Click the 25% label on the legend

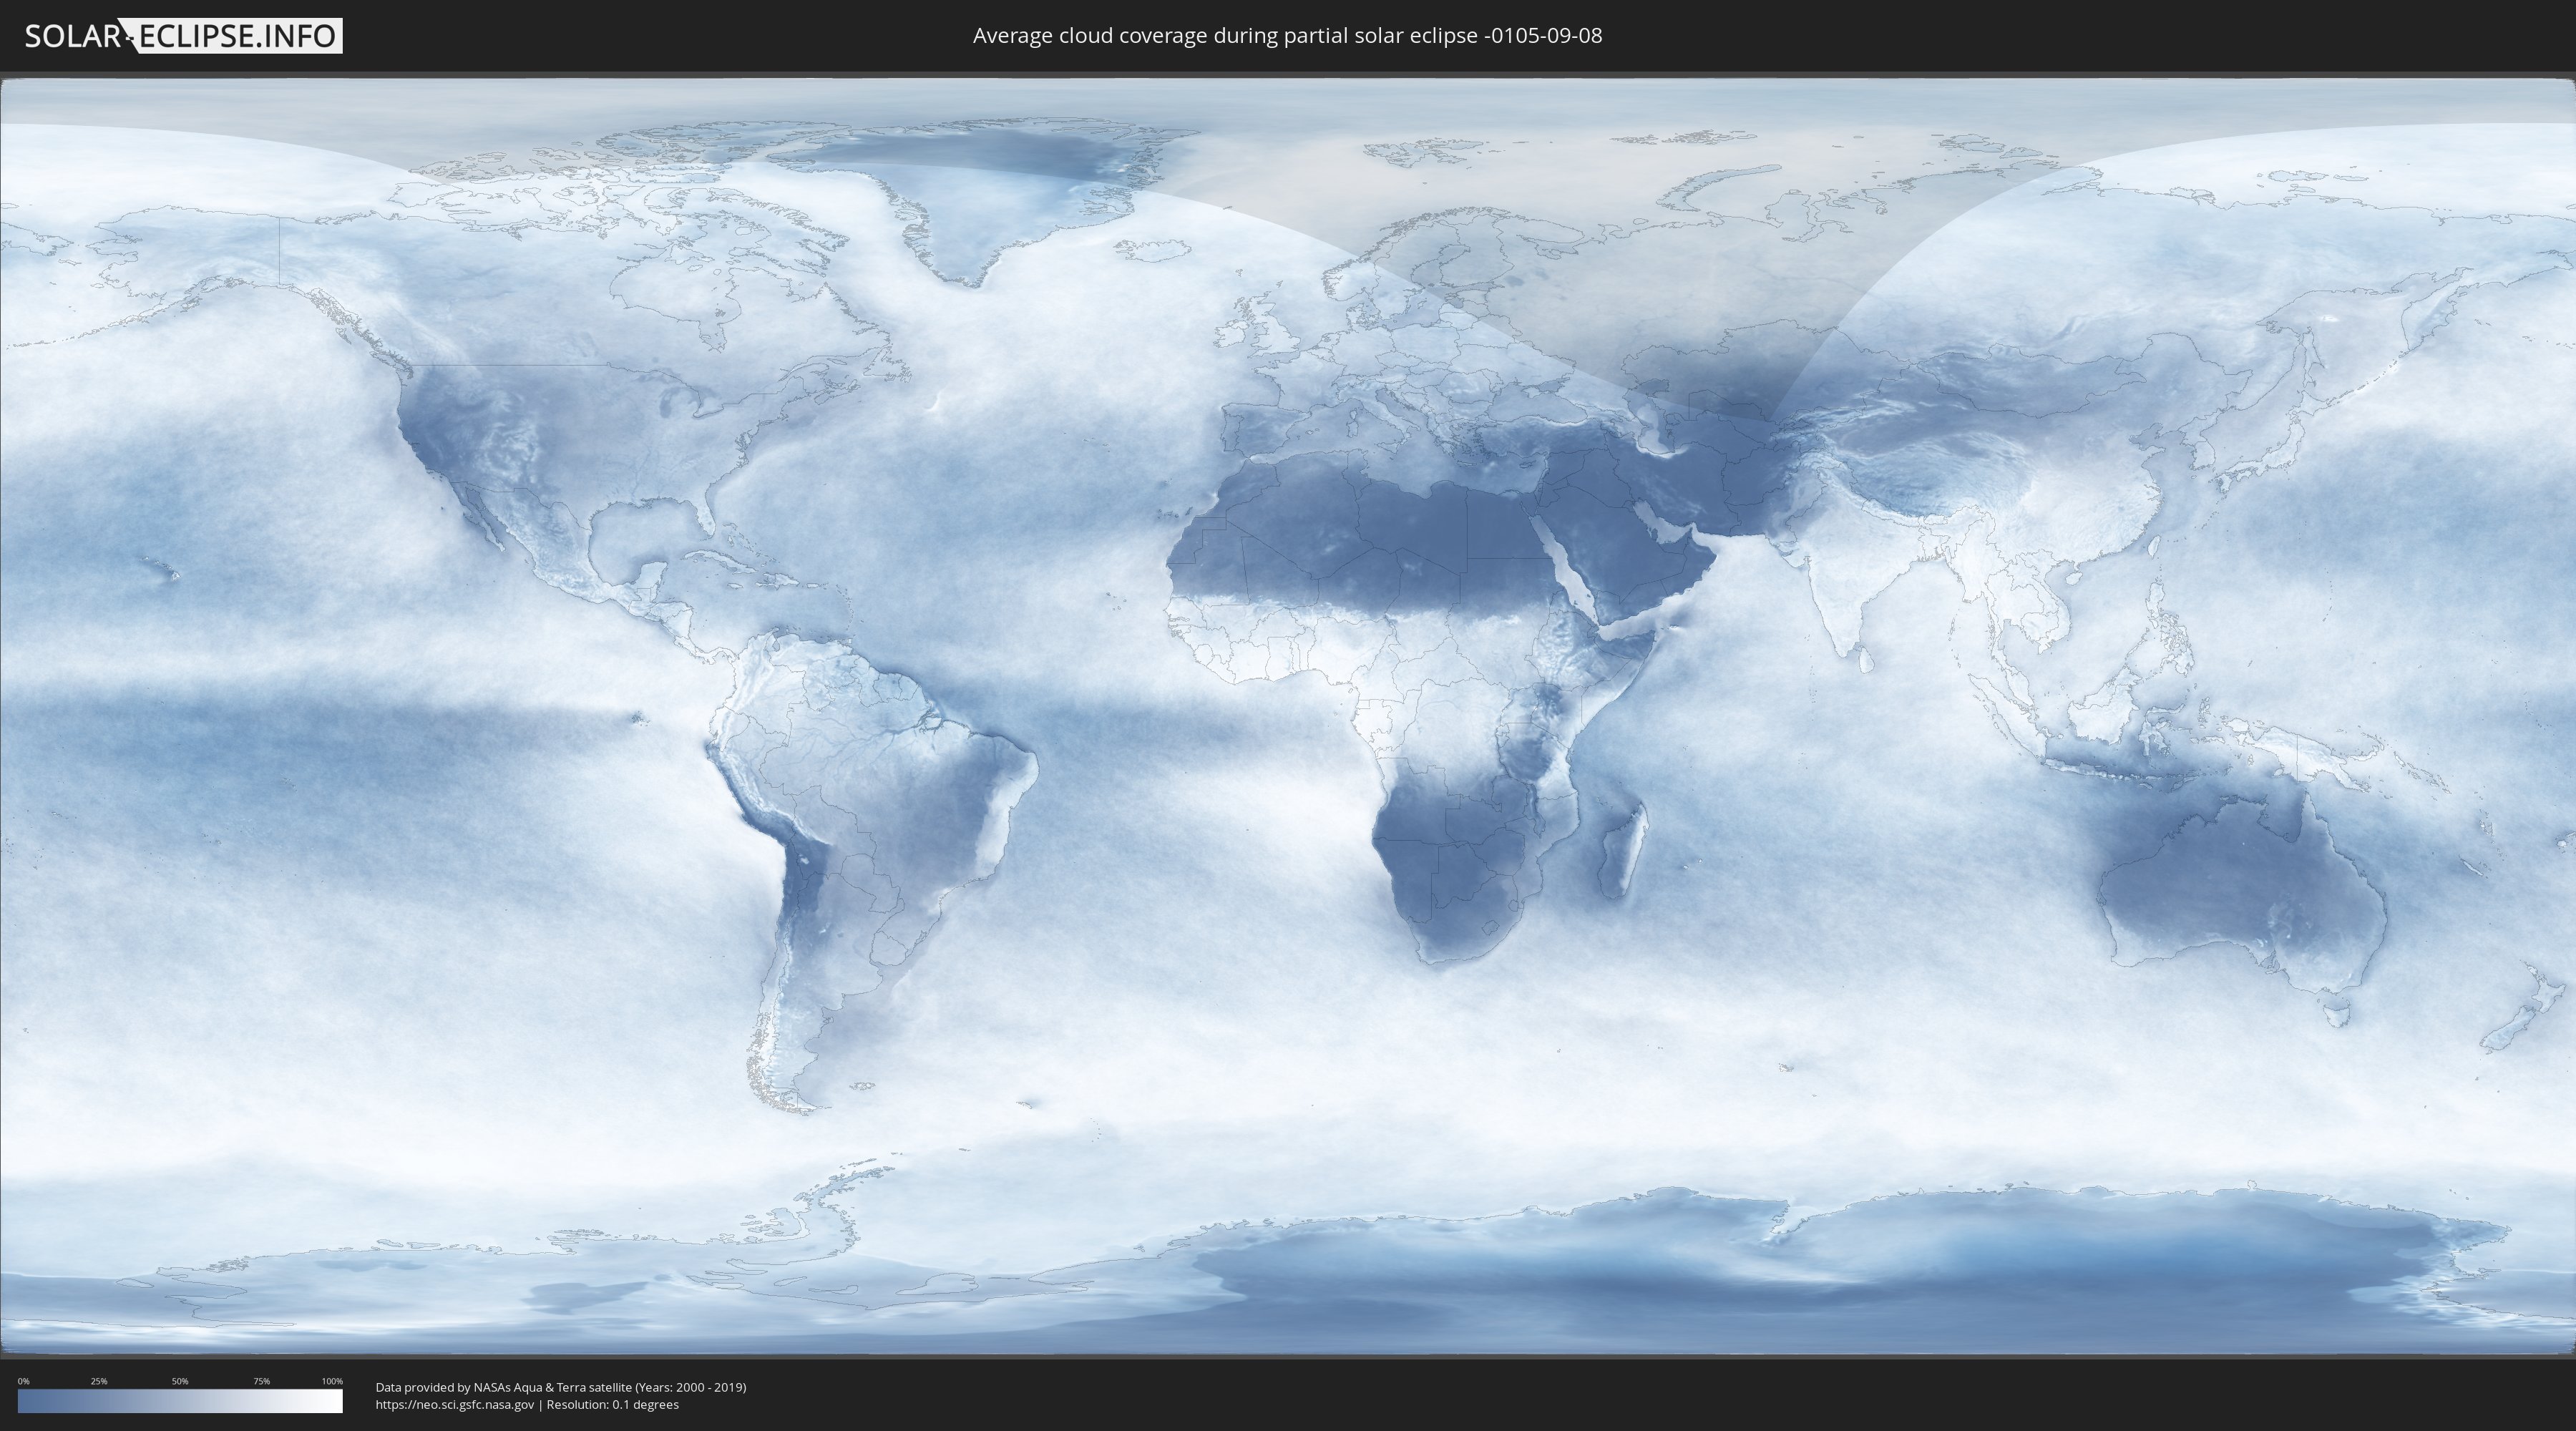pyautogui.click(x=99, y=1381)
